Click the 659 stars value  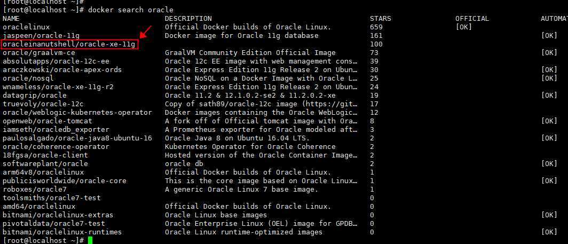coord(376,27)
